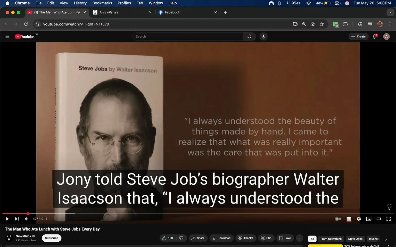Subscribe to Newsthink
This screenshot has height=247, width=396.
click(x=51, y=238)
